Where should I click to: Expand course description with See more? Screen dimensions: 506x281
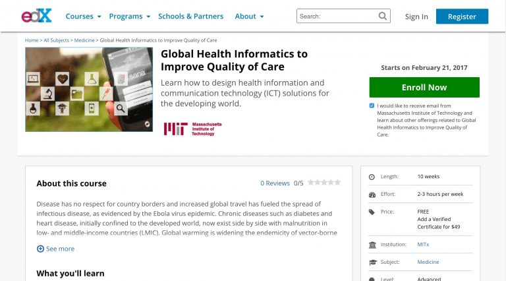[x=56, y=249]
